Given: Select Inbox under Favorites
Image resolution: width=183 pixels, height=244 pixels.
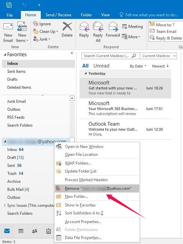Looking at the screenshot, I should [38, 63].
